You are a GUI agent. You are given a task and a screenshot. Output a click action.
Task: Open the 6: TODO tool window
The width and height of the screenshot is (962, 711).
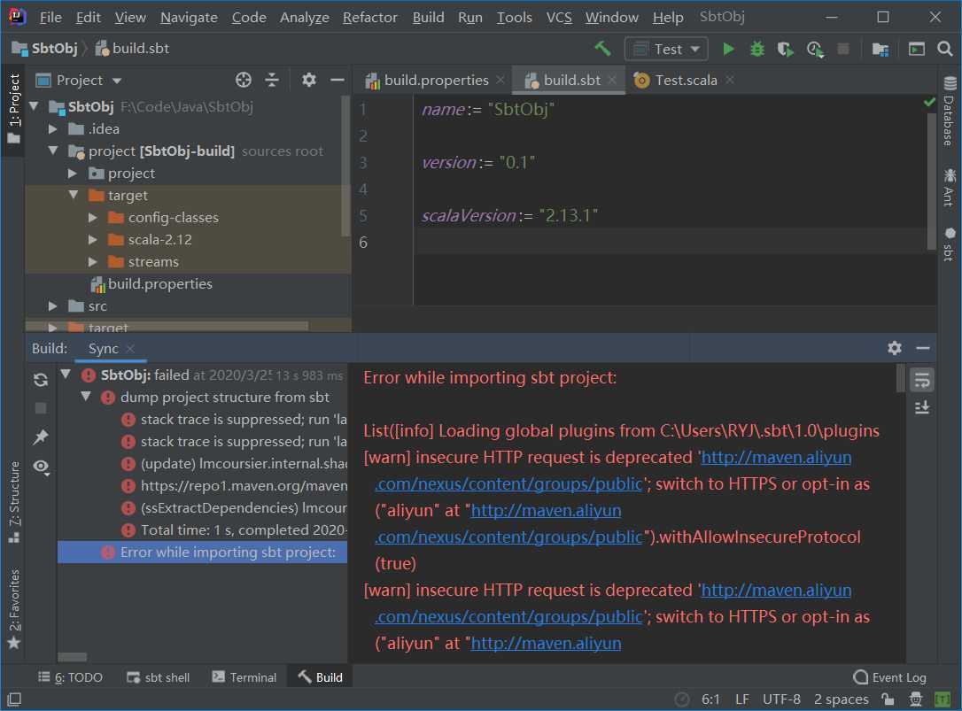70,677
